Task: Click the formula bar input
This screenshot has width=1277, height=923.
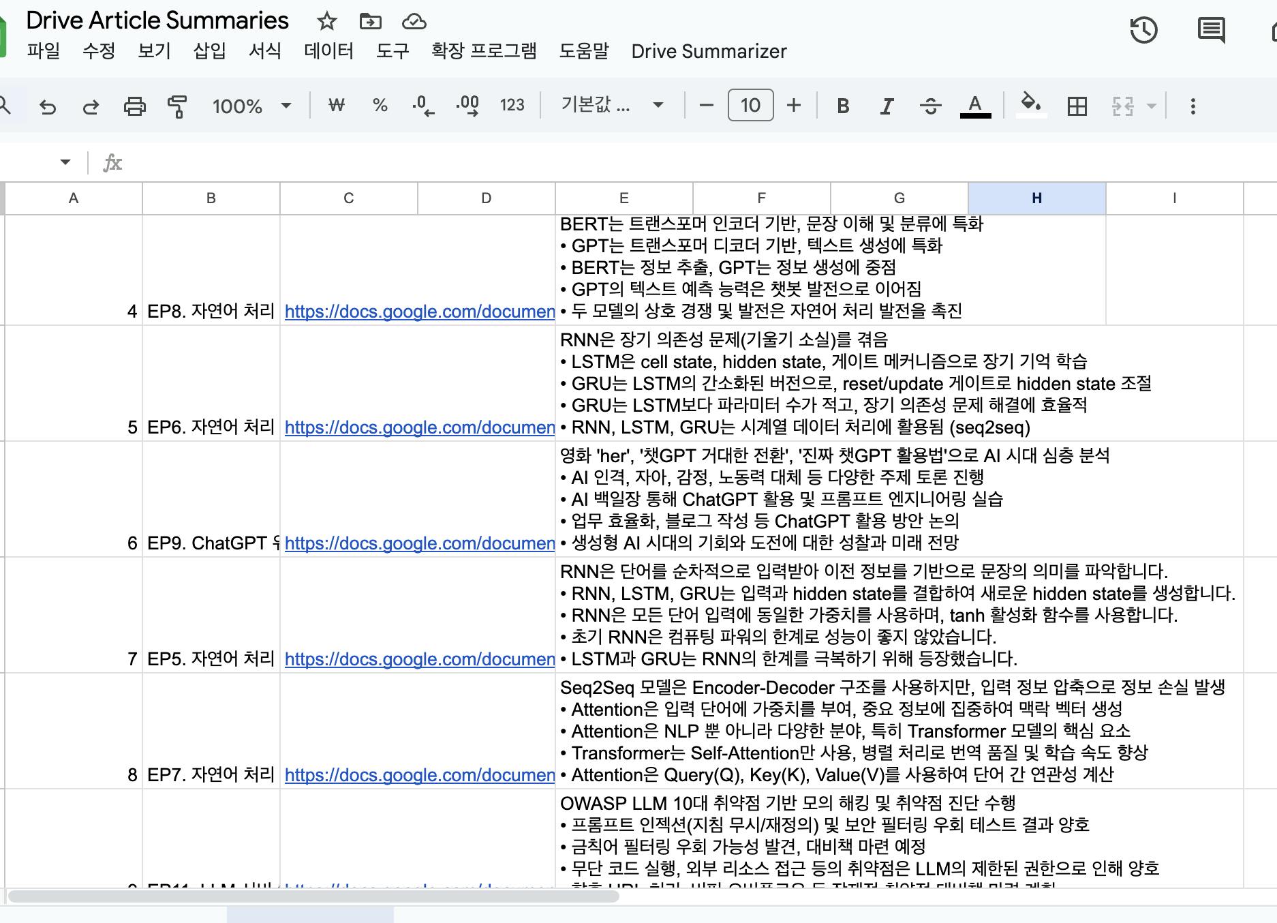Action: (702, 162)
